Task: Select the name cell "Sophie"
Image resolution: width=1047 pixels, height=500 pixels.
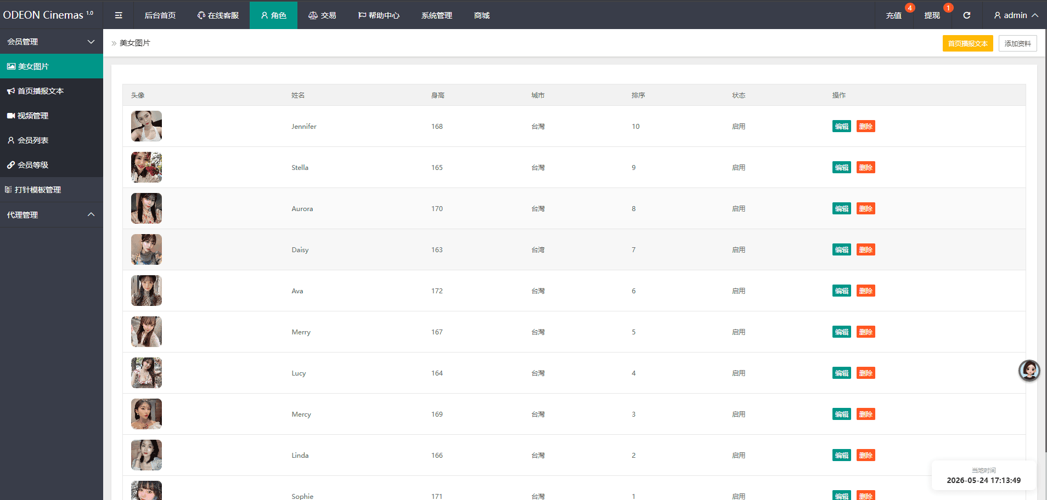Action: click(x=302, y=496)
